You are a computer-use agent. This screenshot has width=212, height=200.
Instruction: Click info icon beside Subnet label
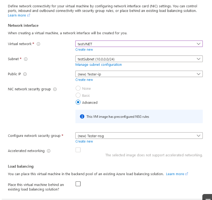point(26,59)
